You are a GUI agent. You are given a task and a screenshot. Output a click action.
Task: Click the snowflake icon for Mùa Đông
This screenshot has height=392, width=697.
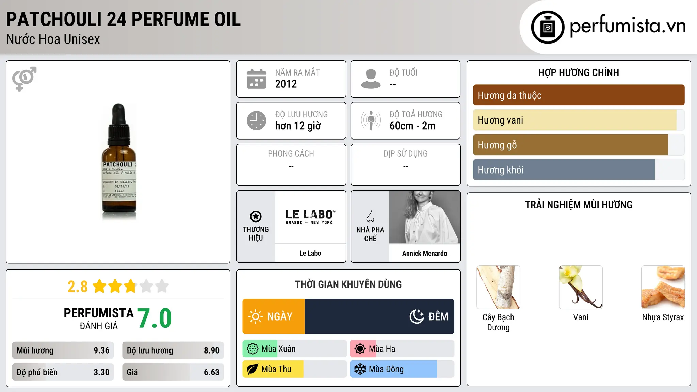[360, 369]
